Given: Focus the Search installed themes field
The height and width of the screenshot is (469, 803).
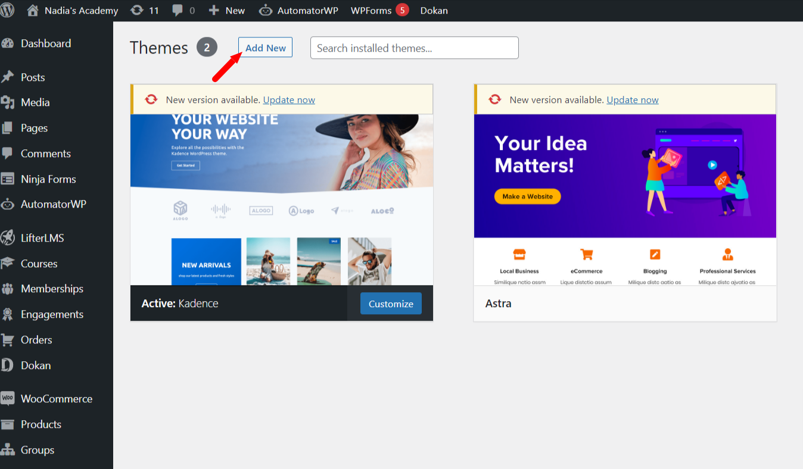Looking at the screenshot, I should [x=415, y=48].
